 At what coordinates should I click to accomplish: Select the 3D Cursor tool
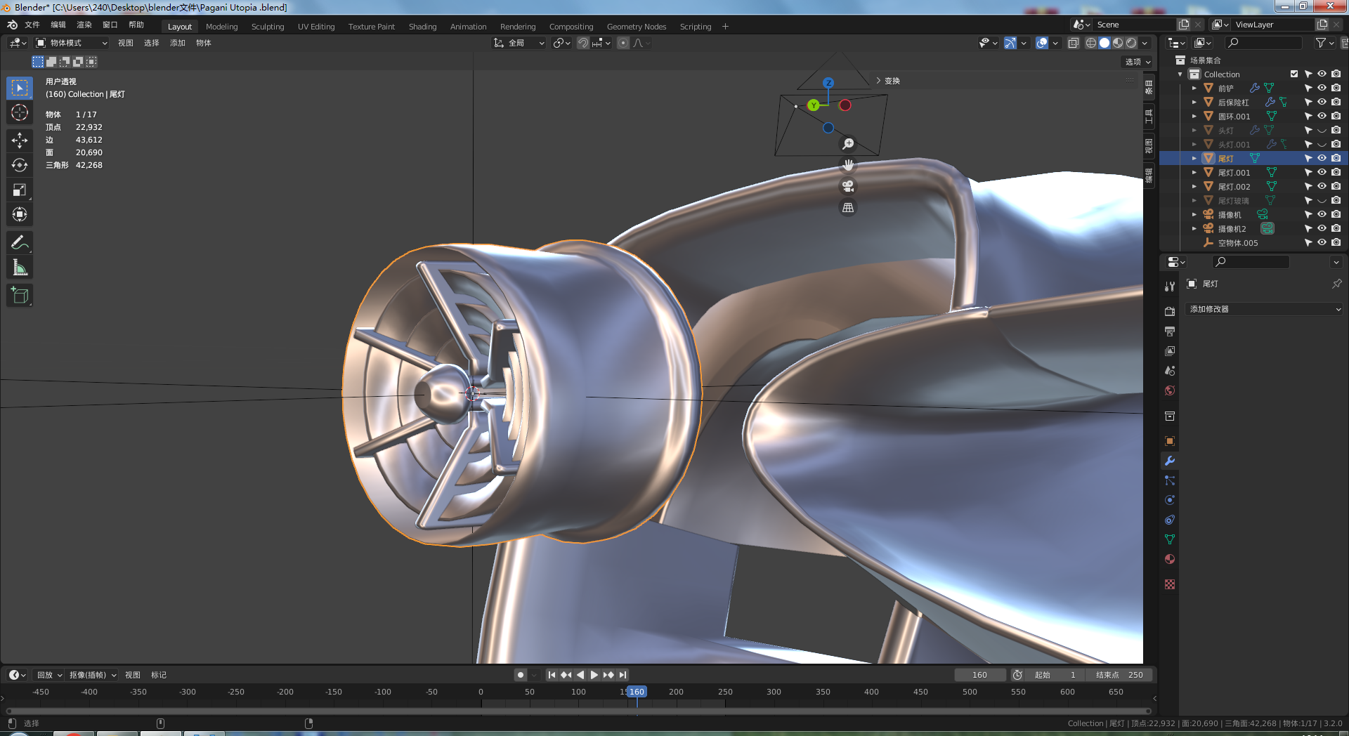point(20,112)
